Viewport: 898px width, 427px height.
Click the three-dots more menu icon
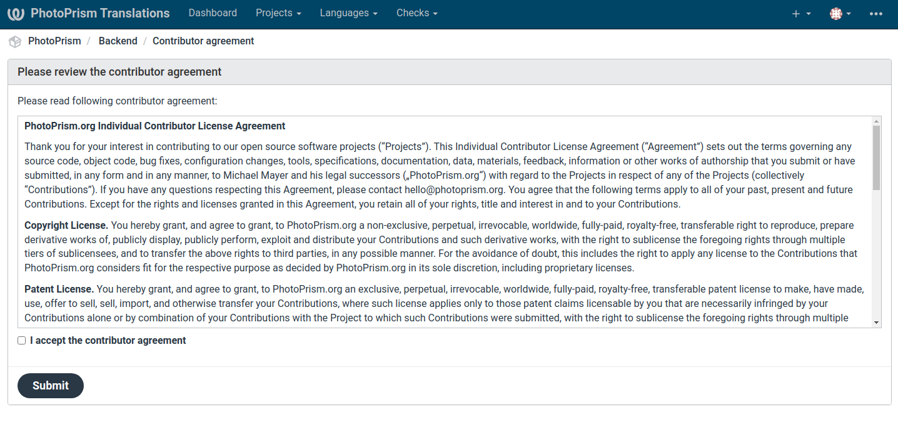tap(875, 14)
